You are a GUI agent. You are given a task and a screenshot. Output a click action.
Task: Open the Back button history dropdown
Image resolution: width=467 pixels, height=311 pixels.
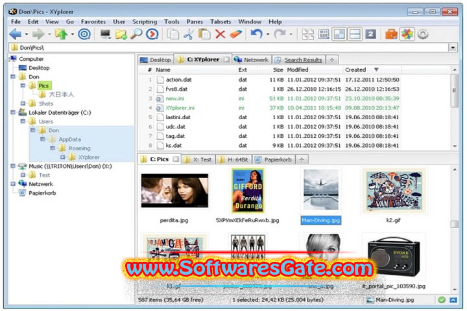tap(27, 34)
